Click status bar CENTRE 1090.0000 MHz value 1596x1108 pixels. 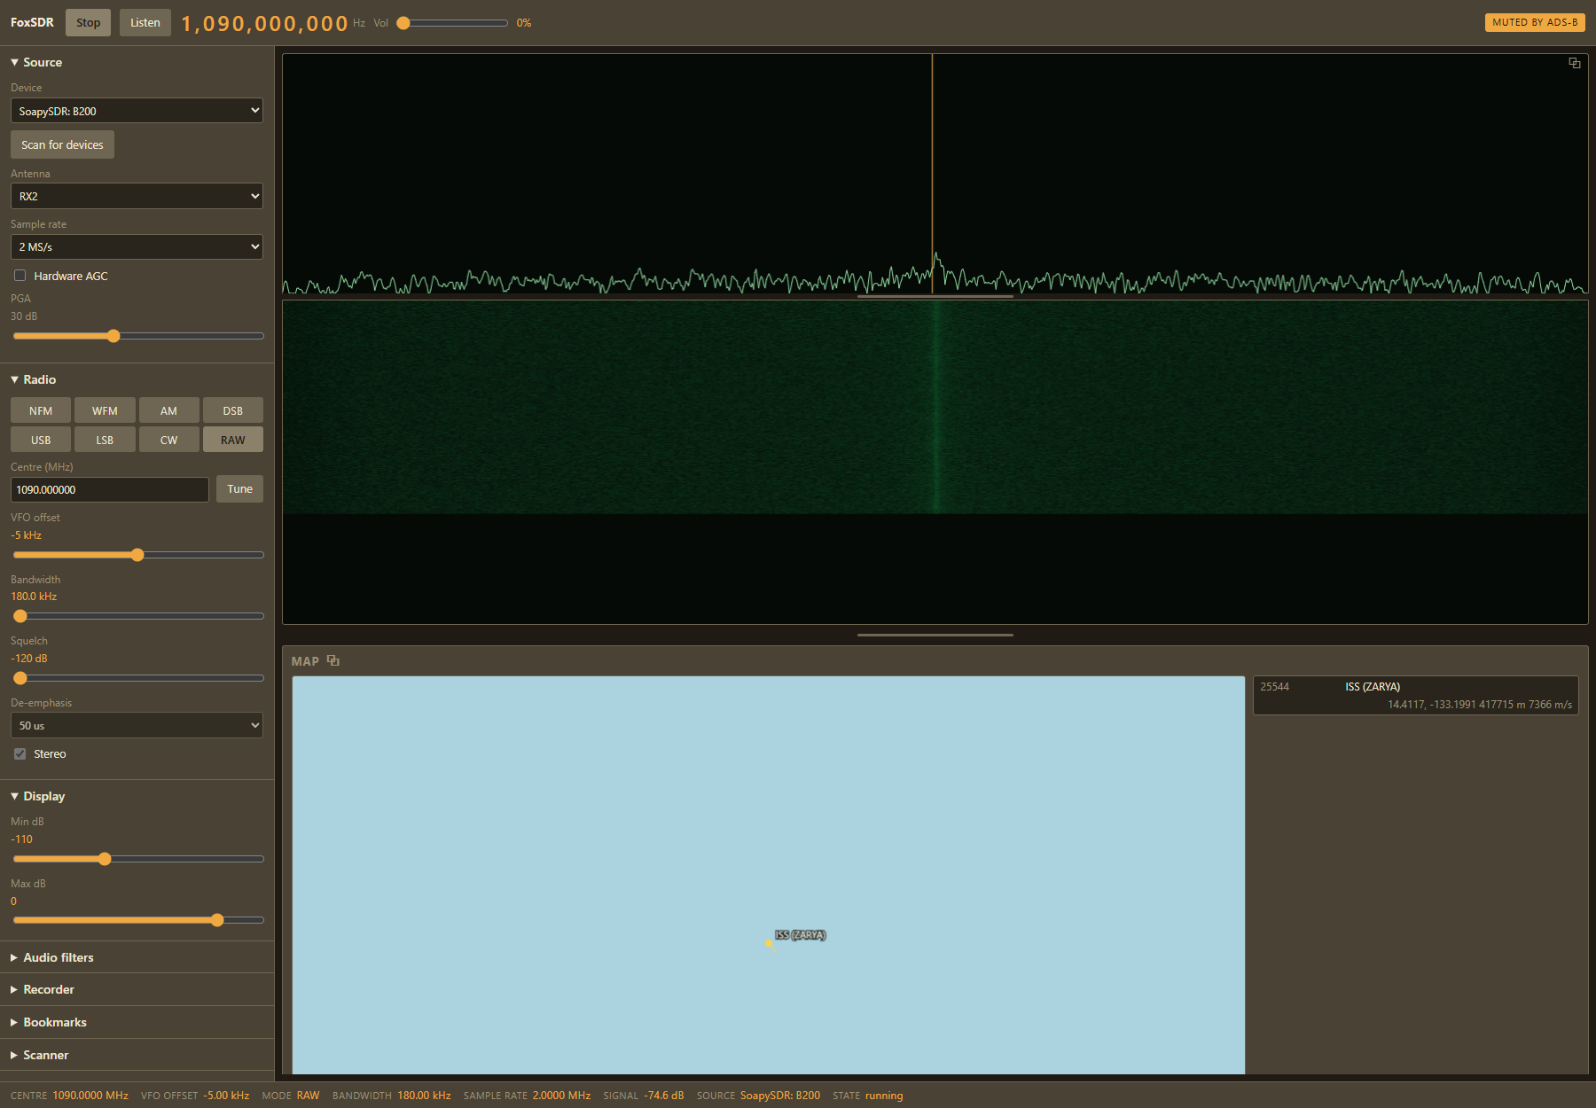pos(90,1096)
